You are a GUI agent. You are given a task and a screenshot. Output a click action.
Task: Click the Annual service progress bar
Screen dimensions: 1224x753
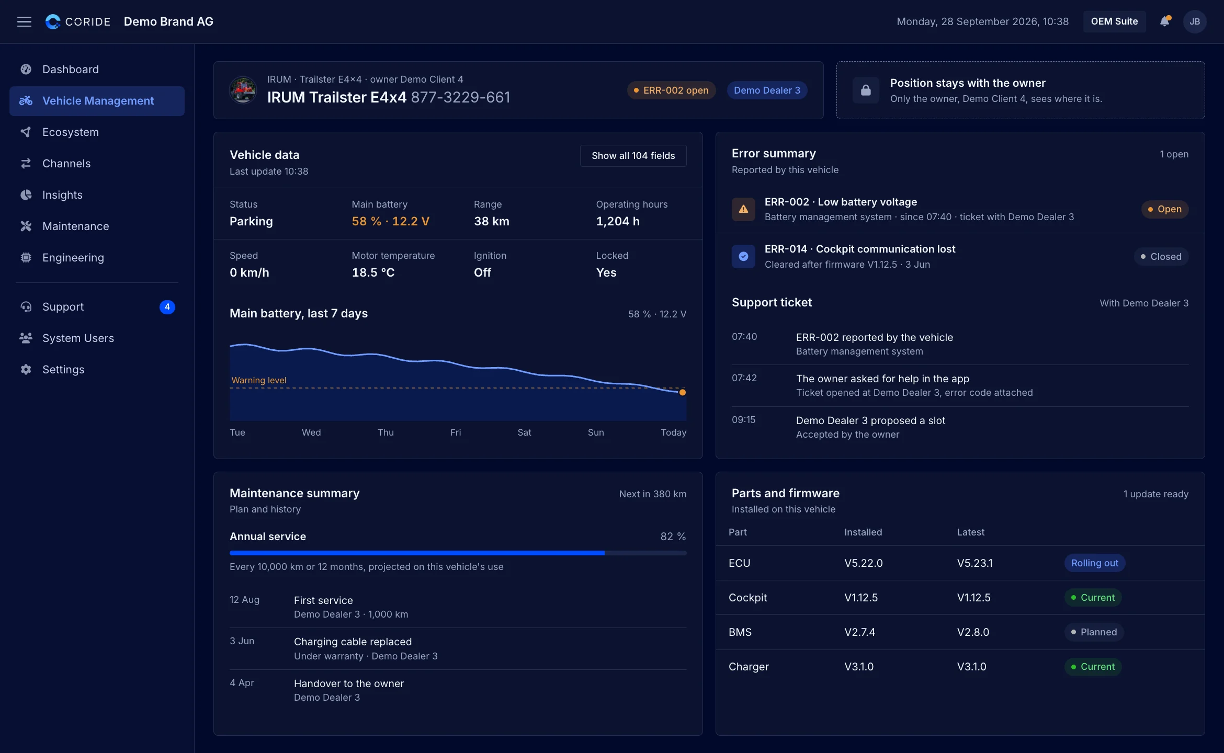point(458,553)
